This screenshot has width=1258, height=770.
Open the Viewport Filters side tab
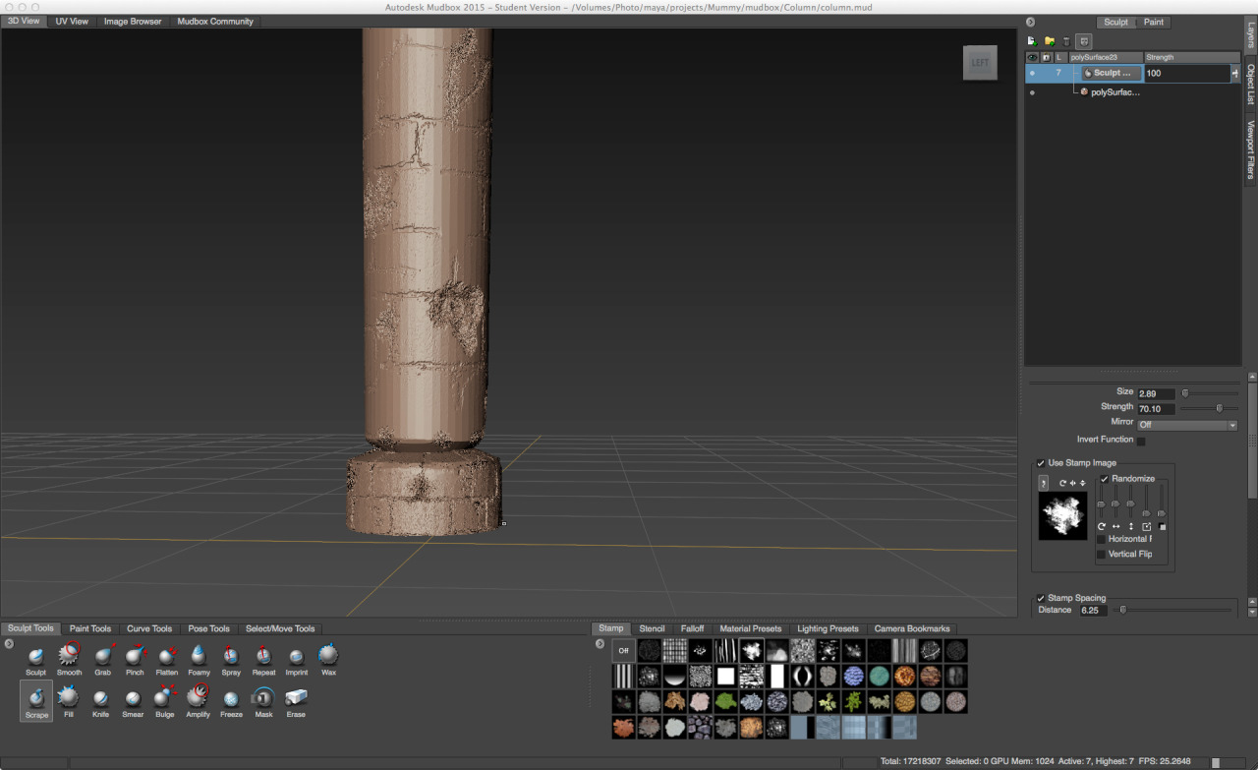[1251, 149]
